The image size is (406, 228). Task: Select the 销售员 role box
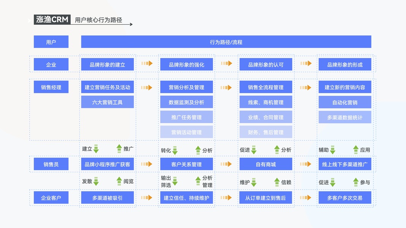tap(51, 164)
